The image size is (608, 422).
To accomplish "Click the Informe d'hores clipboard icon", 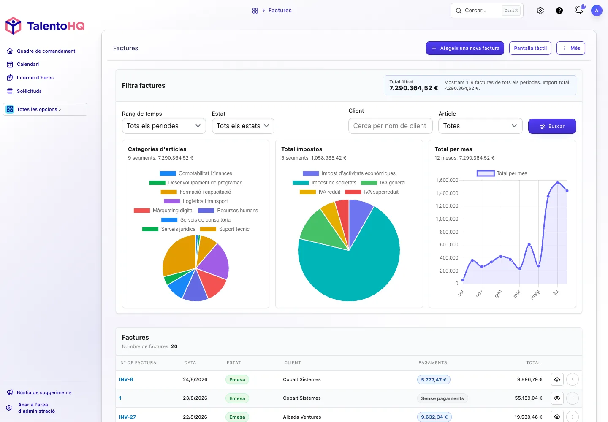I will [x=10, y=78].
